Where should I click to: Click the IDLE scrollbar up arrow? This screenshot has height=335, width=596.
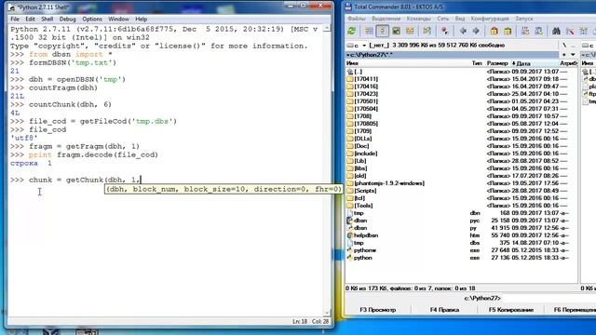tap(327, 29)
